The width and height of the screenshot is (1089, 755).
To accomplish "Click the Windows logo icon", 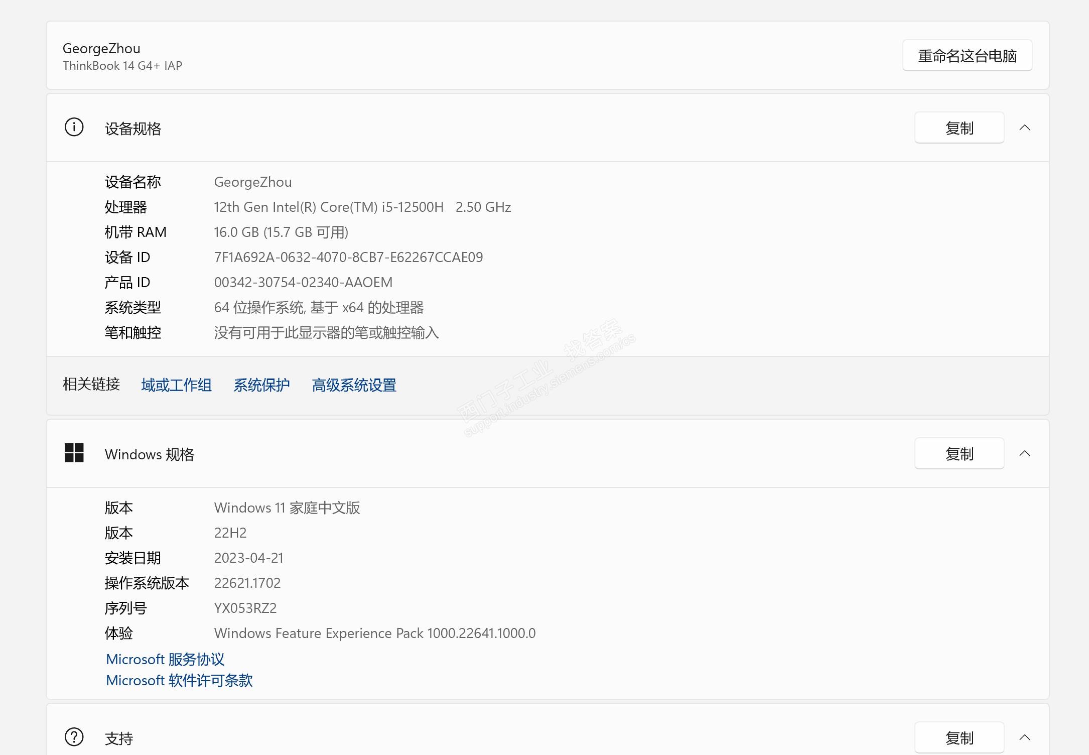I will pyautogui.click(x=74, y=453).
